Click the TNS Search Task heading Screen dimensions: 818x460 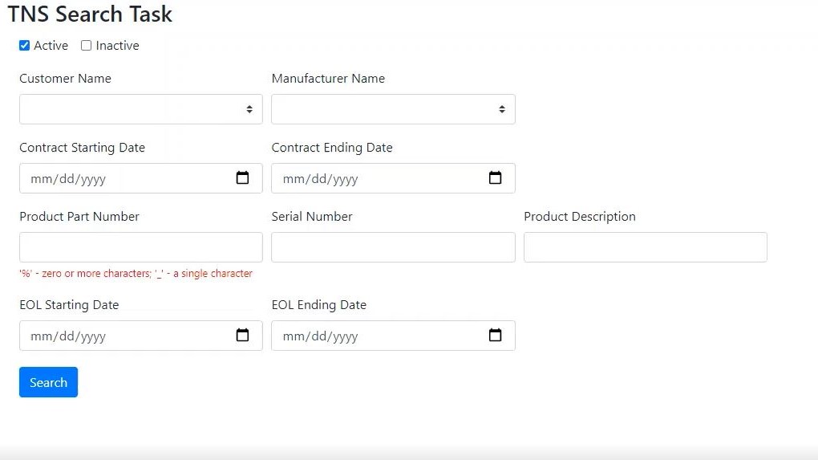pyautogui.click(x=90, y=14)
